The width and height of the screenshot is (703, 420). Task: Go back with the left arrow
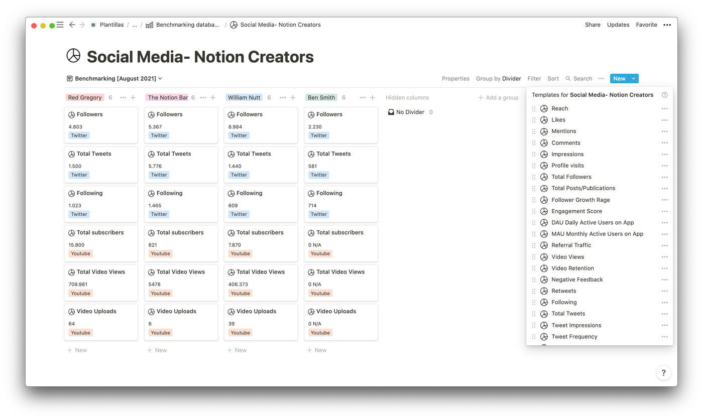[72, 25]
